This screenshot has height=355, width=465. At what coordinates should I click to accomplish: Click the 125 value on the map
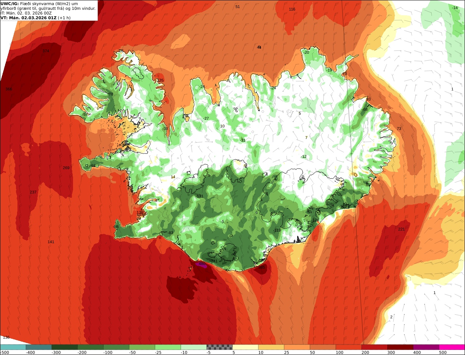pyautogui.click(x=160, y=81)
